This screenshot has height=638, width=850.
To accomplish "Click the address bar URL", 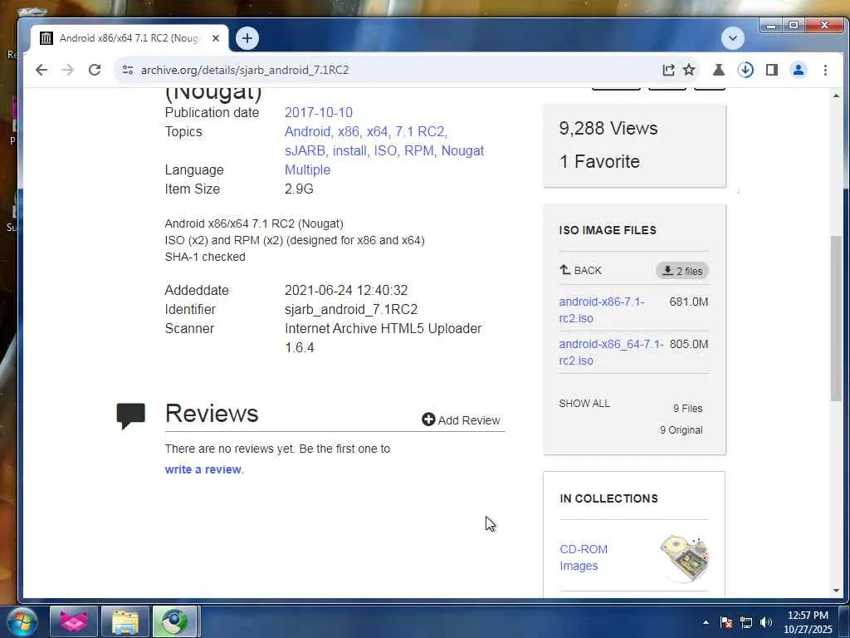I will tap(245, 70).
